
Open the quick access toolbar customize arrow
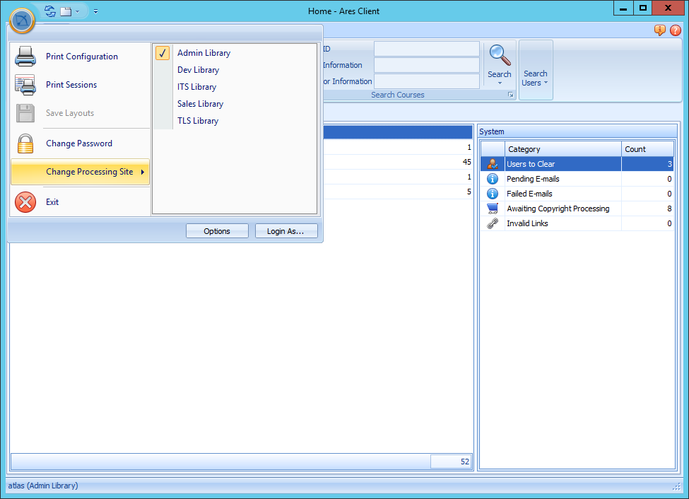coord(95,11)
